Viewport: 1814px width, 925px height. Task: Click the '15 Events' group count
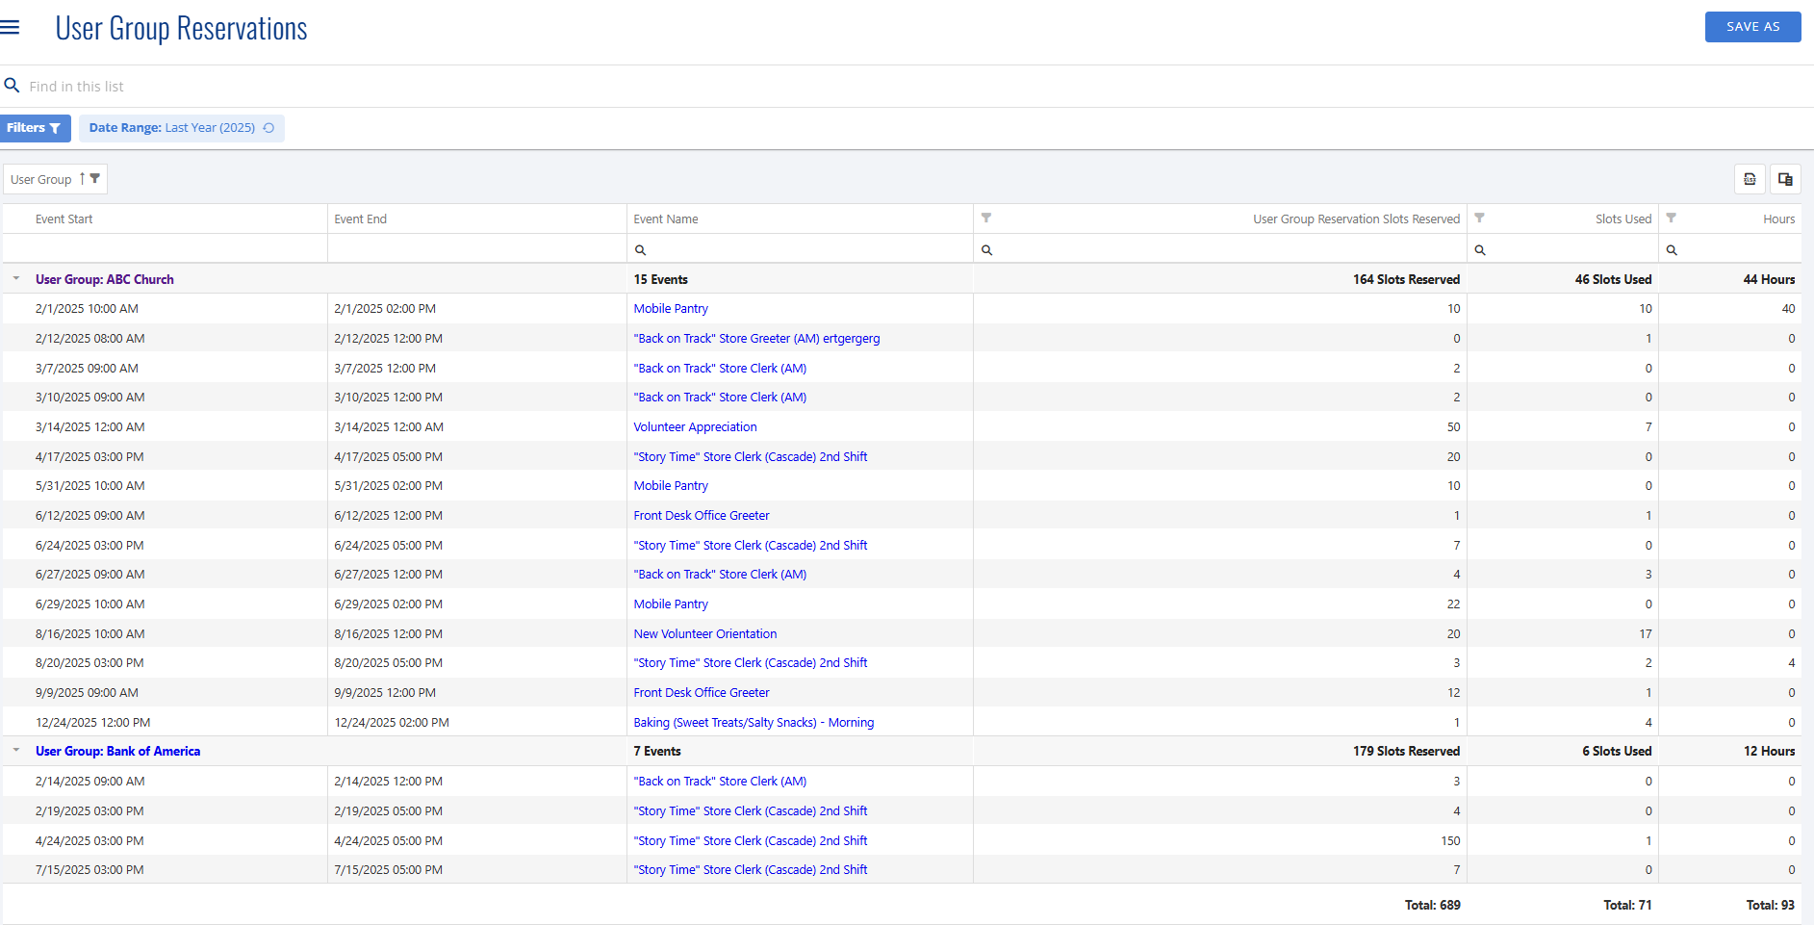[x=660, y=280]
